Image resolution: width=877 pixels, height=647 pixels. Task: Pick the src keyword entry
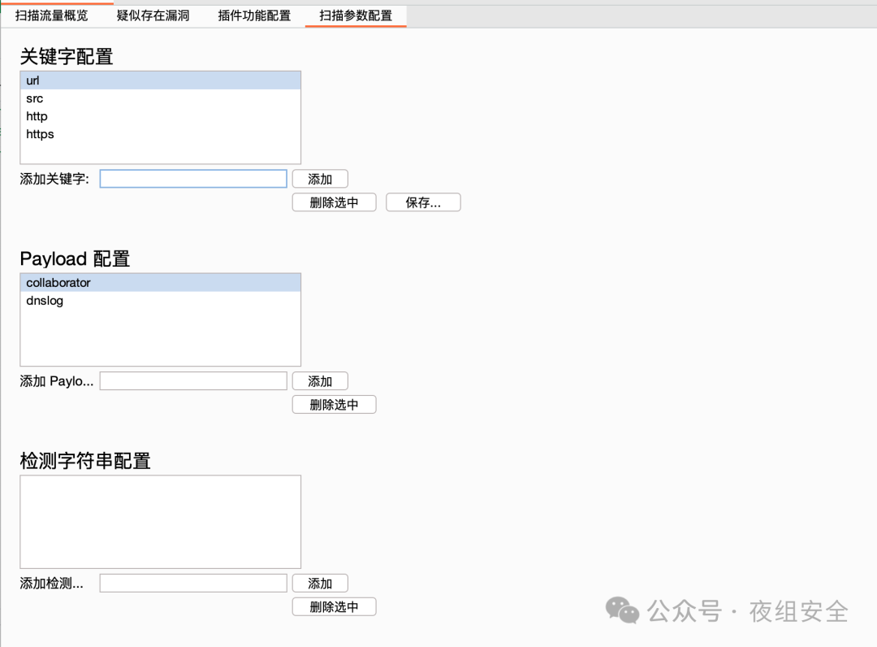pyautogui.click(x=34, y=98)
